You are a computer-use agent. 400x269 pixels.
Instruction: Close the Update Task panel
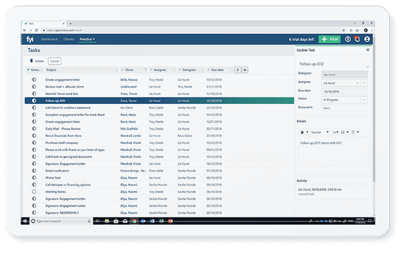click(x=368, y=50)
